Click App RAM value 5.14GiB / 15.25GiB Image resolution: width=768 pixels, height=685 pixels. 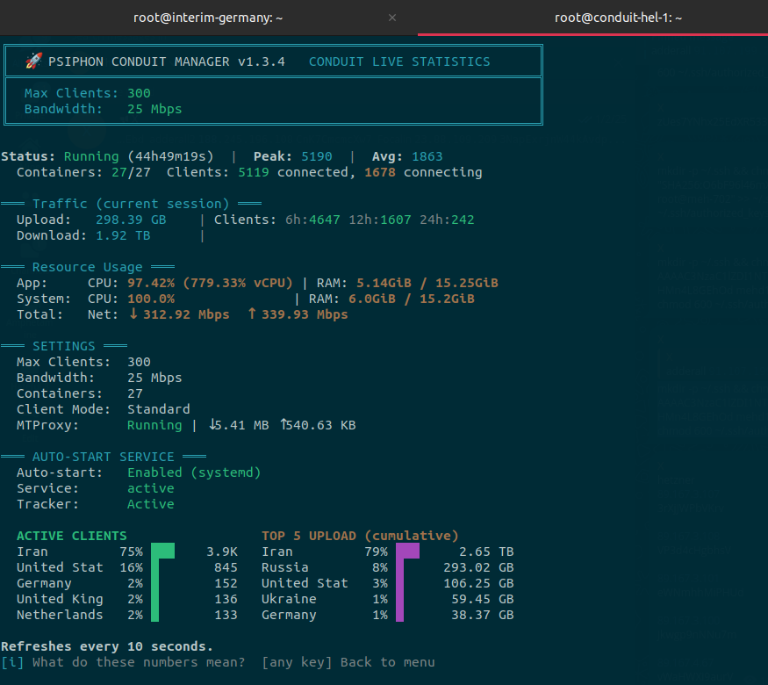(427, 283)
